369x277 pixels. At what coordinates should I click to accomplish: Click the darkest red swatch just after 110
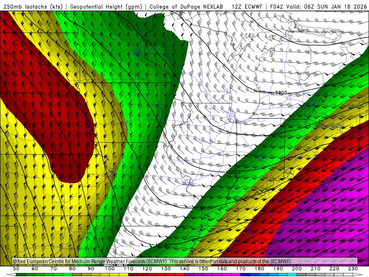pos(133,275)
